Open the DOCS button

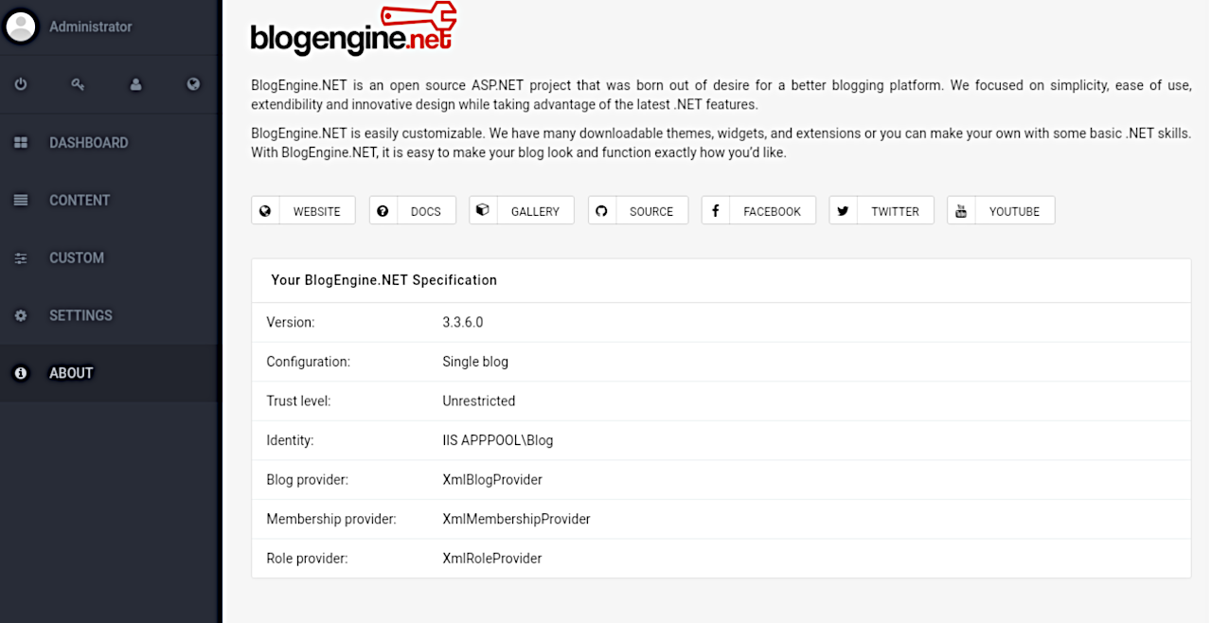pos(413,210)
